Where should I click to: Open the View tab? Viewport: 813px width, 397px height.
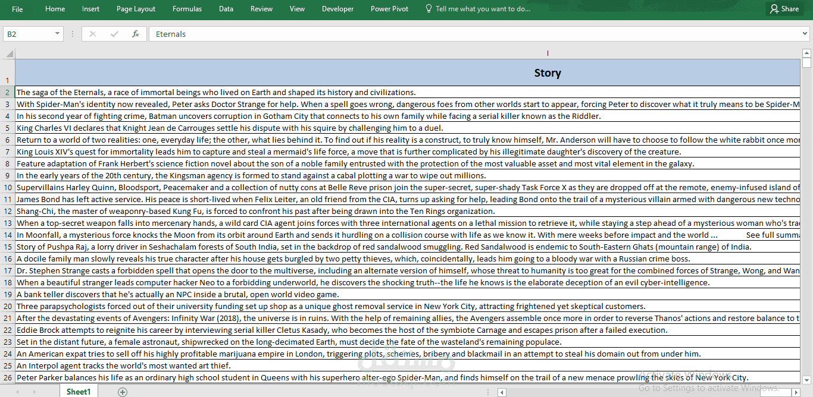(297, 9)
